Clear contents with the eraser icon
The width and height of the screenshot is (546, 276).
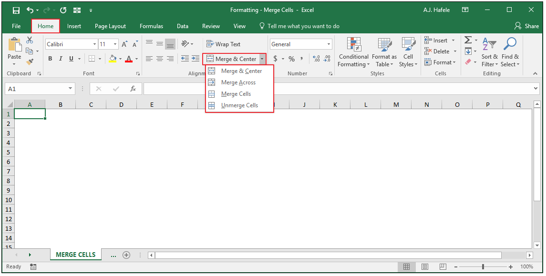468,62
